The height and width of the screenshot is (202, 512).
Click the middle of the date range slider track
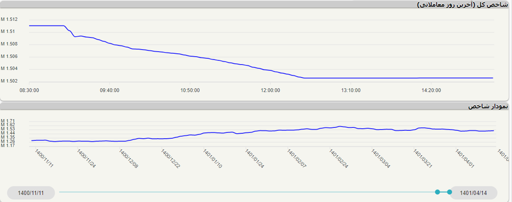(248, 192)
